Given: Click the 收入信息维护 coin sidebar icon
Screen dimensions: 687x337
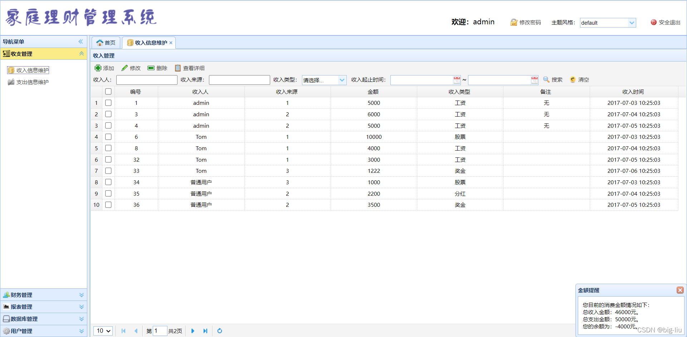Looking at the screenshot, I should click(11, 70).
